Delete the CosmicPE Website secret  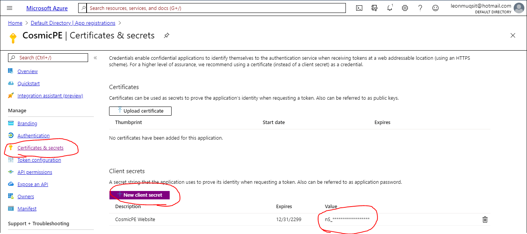[485, 220]
